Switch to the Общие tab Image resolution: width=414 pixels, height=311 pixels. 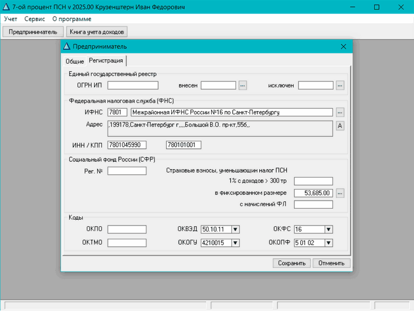tap(75, 61)
